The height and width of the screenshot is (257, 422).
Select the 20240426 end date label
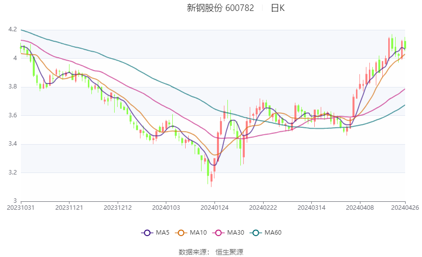[405, 208]
